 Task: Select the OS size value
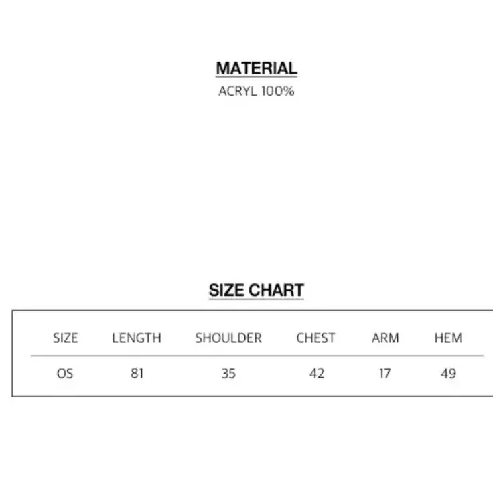click(x=65, y=374)
